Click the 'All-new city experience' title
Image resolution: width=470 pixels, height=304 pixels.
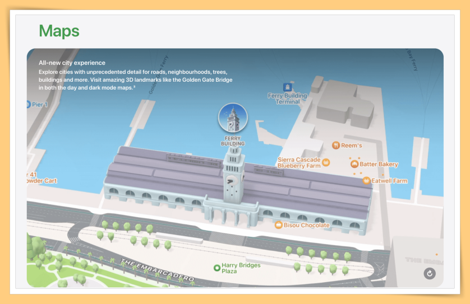tap(72, 63)
